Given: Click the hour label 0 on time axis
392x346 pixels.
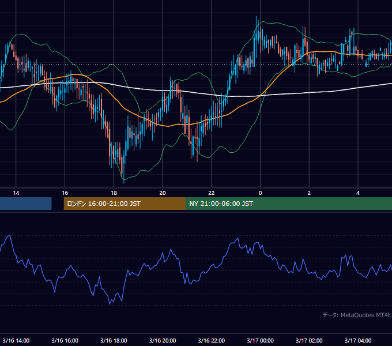Looking at the screenshot, I should tap(260, 193).
